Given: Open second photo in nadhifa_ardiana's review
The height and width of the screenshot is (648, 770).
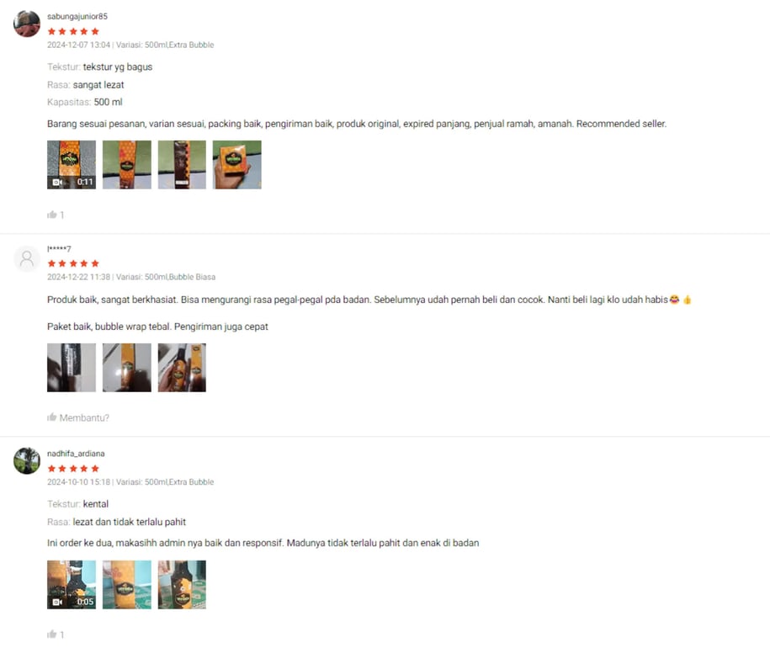Looking at the screenshot, I should (x=127, y=585).
